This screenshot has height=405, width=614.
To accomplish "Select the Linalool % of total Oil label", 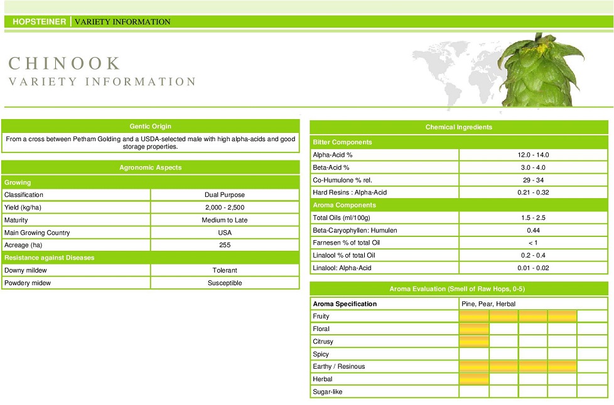I will [x=344, y=255].
